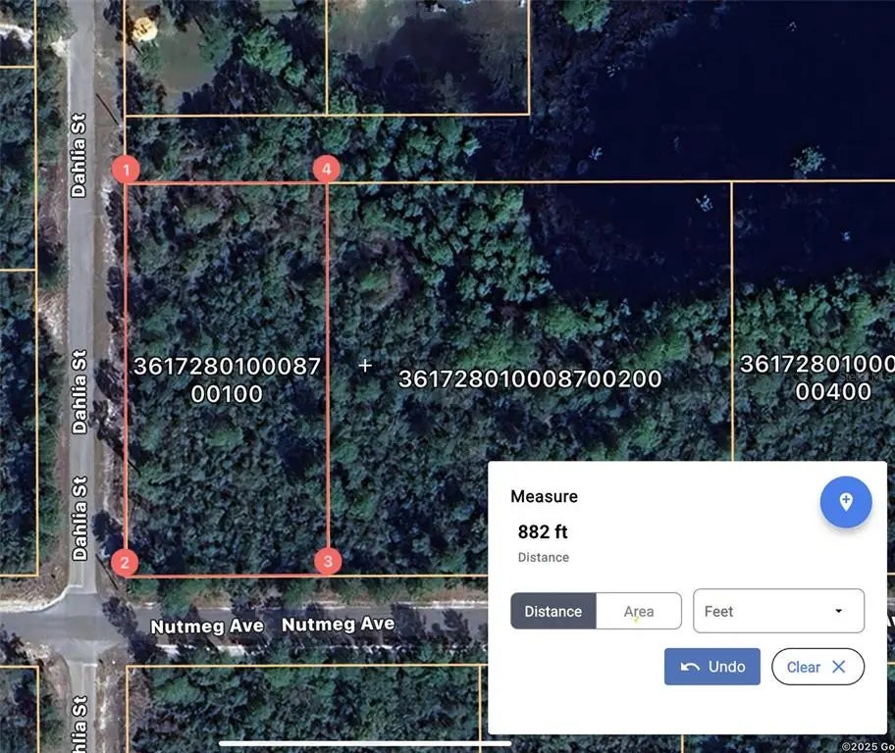Select the parcel labeled 361728010008700200

(x=530, y=379)
